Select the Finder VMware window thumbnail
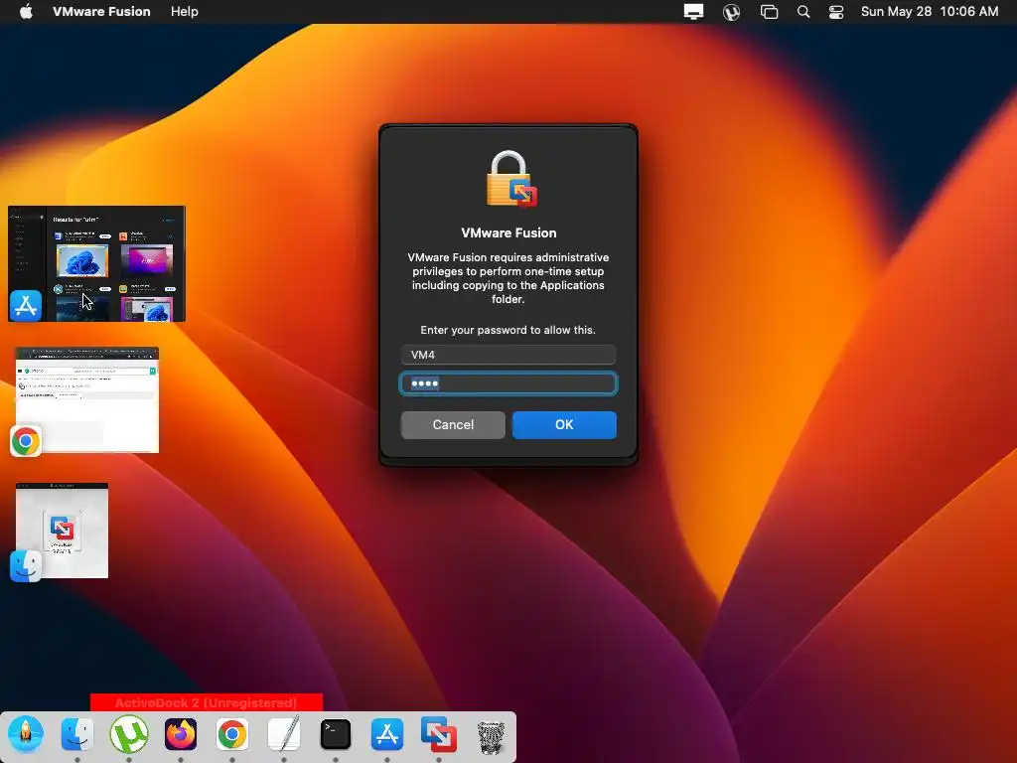 63,531
